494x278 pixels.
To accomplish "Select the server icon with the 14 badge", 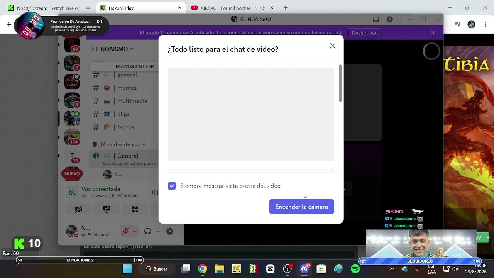I will click(x=72, y=157).
